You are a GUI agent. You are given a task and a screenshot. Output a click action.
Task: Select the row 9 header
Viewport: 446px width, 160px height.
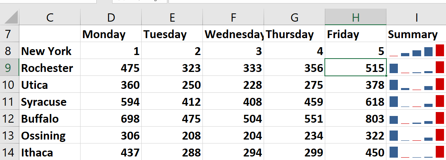(x=9, y=68)
